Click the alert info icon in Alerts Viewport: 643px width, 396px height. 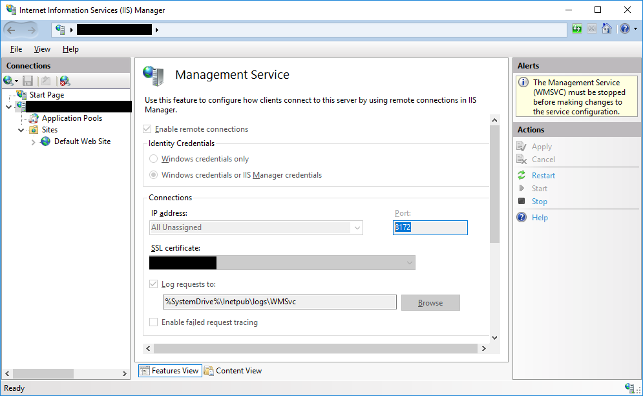(523, 83)
